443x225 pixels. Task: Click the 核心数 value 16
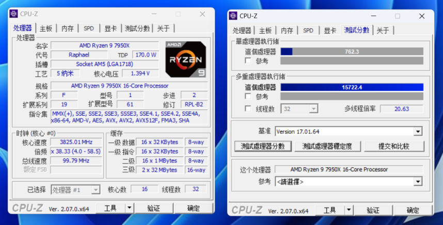pyautogui.click(x=145, y=189)
